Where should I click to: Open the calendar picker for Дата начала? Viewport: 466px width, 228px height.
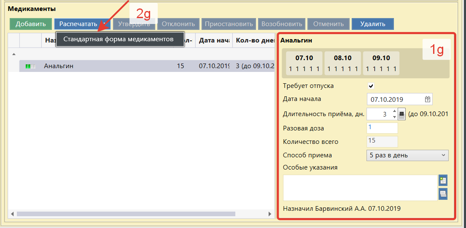click(427, 100)
